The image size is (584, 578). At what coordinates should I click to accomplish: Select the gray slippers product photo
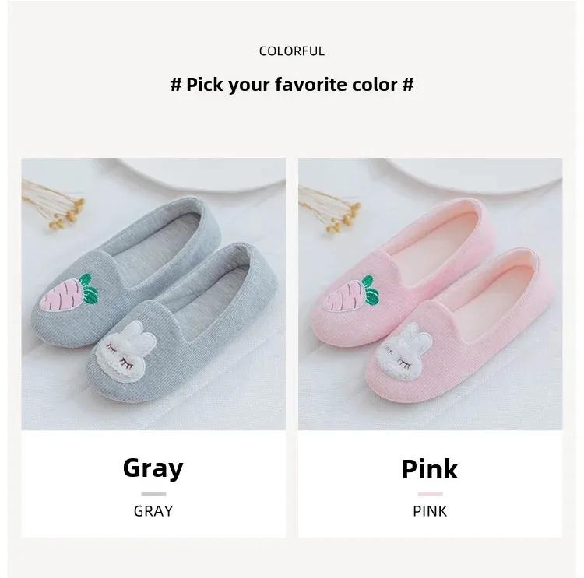point(153,294)
